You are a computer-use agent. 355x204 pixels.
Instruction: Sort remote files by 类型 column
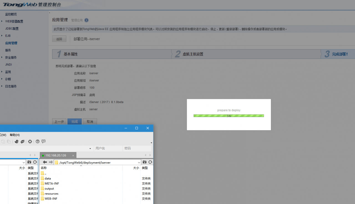coord(145,168)
